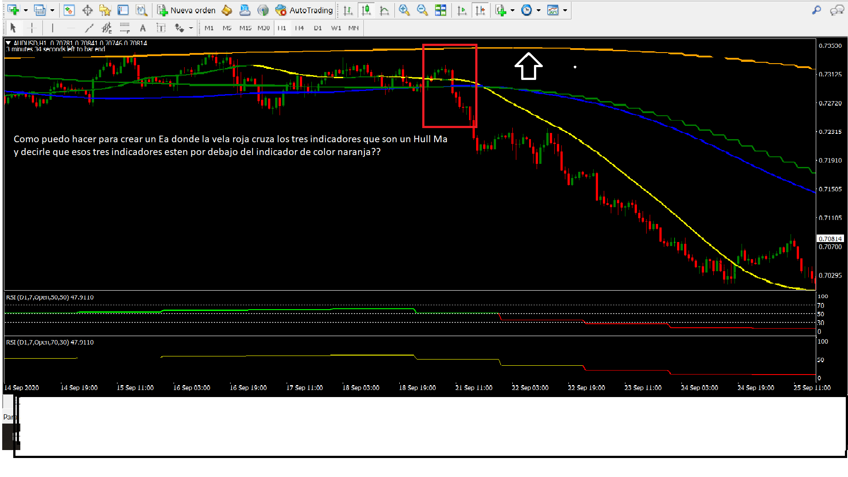Image resolution: width=848 pixels, height=477 pixels.
Task: Switch to M30 timeframe
Action: point(264,28)
